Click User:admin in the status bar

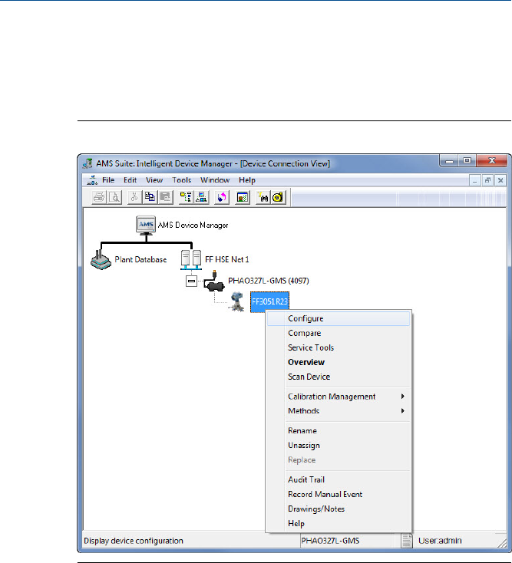click(x=440, y=541)
